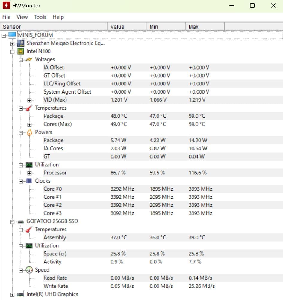Click the Intel N100 processor chip icon
This screenshot has width=283, height=300.
tap(21, 51)
